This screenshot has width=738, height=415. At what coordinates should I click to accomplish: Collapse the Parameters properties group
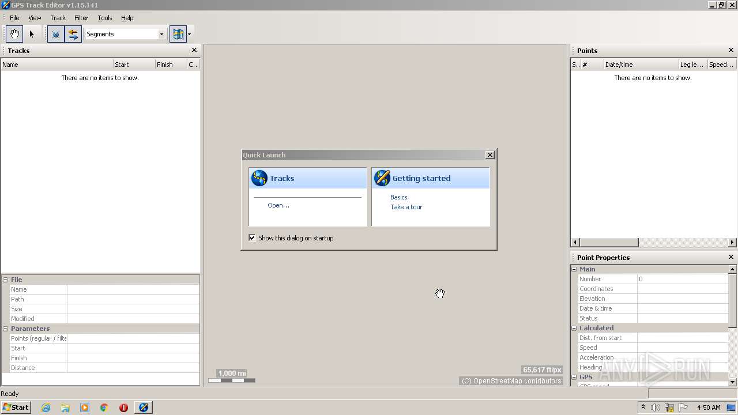pyautogui.click(x=6, y=329)
